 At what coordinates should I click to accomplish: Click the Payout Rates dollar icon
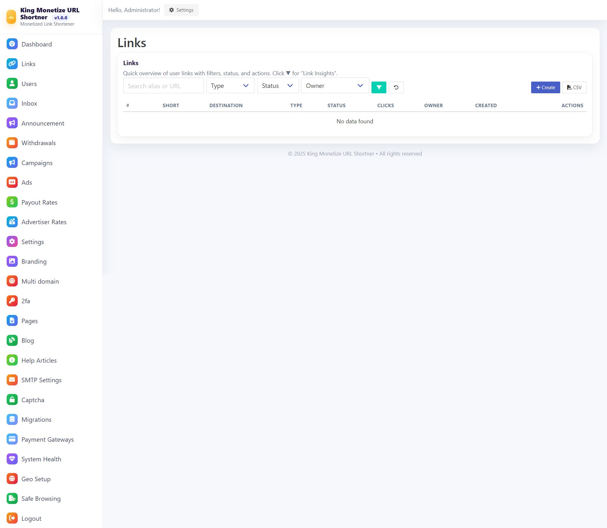12,202
